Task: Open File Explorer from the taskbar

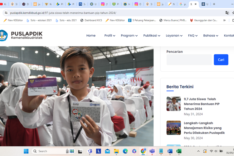Action: pyautogui.click(x=116, y=151)
